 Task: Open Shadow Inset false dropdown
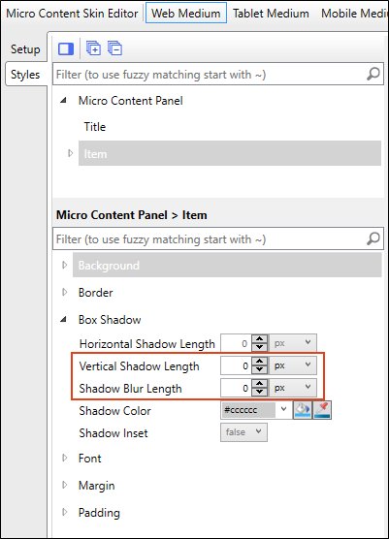point(243,432)
